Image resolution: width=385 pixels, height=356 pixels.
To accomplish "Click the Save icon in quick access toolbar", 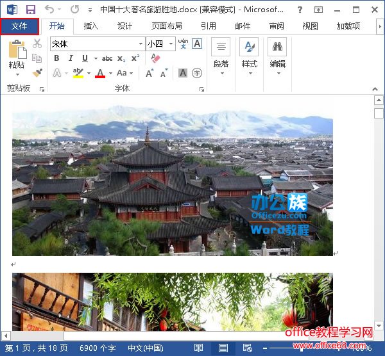I will (x=31, y=10).
